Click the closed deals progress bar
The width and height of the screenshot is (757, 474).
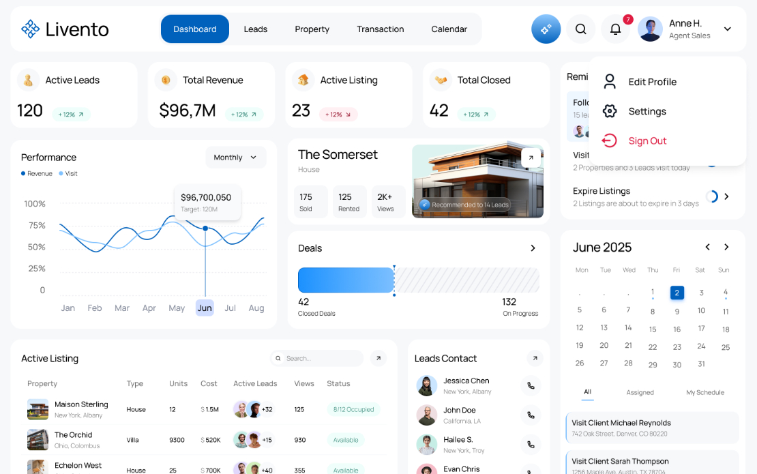[x=346, y=280]
